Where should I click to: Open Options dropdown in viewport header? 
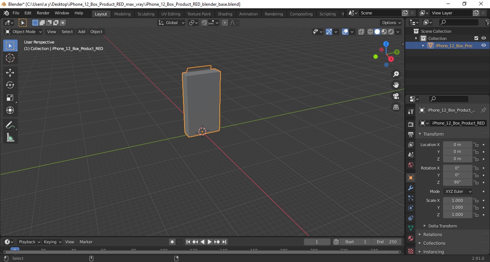pyautogui.click(x=392, y=23)
